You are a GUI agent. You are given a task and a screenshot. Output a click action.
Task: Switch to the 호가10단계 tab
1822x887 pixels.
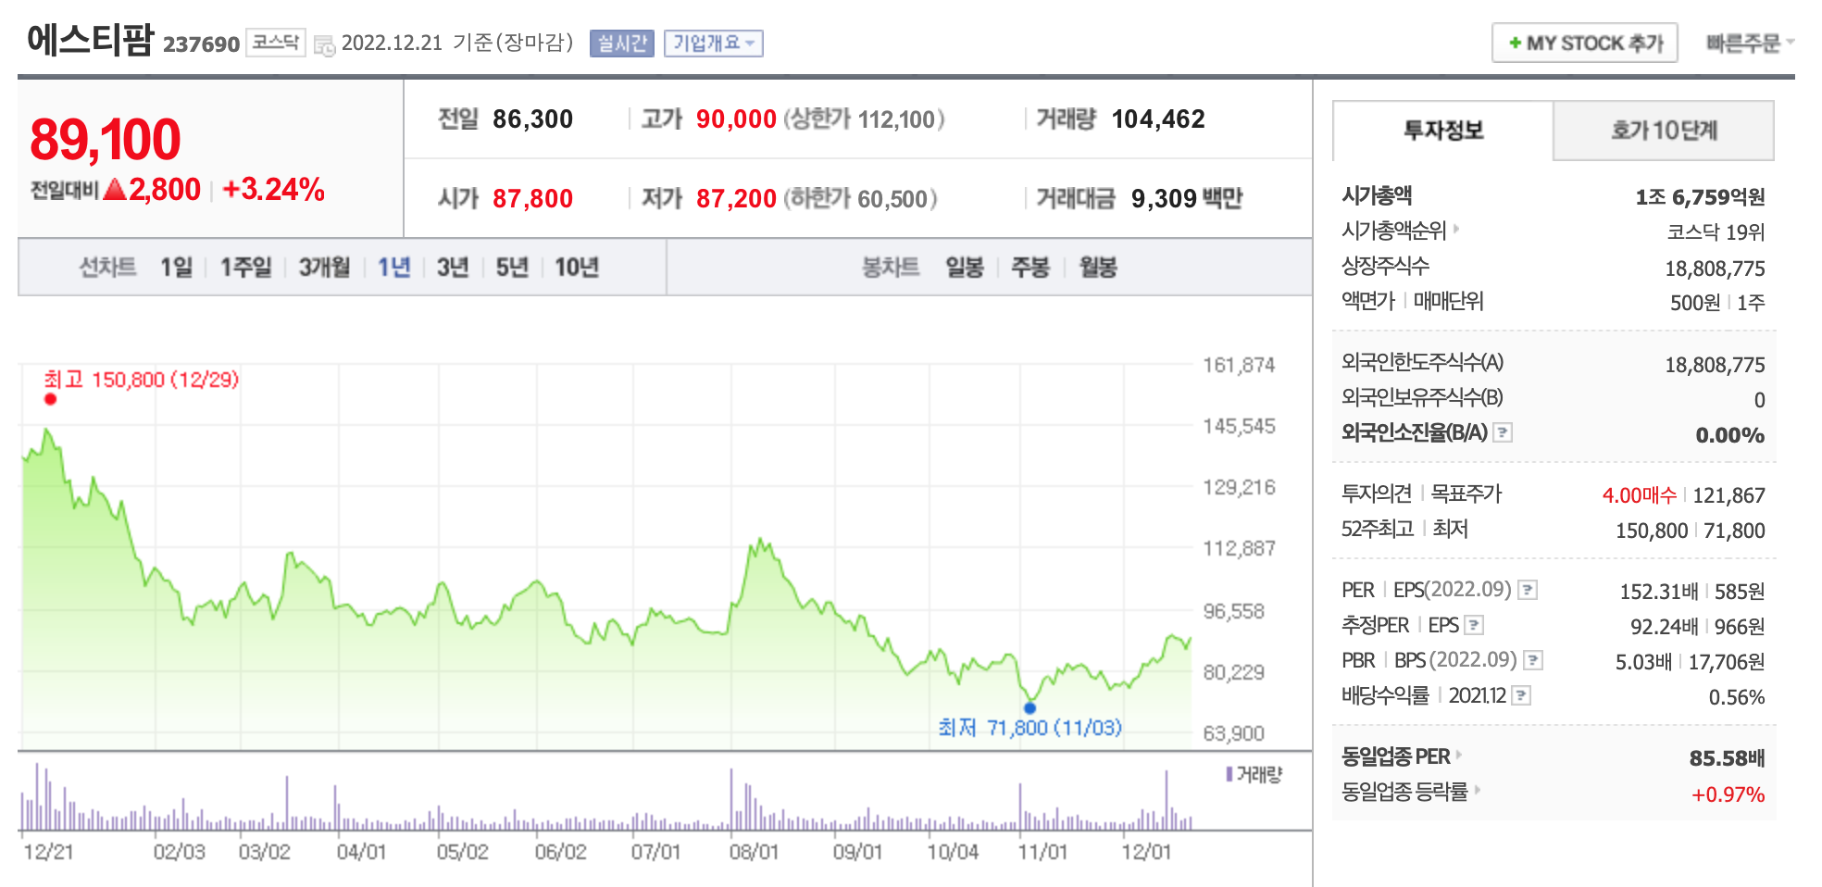tap(1664, 131)
